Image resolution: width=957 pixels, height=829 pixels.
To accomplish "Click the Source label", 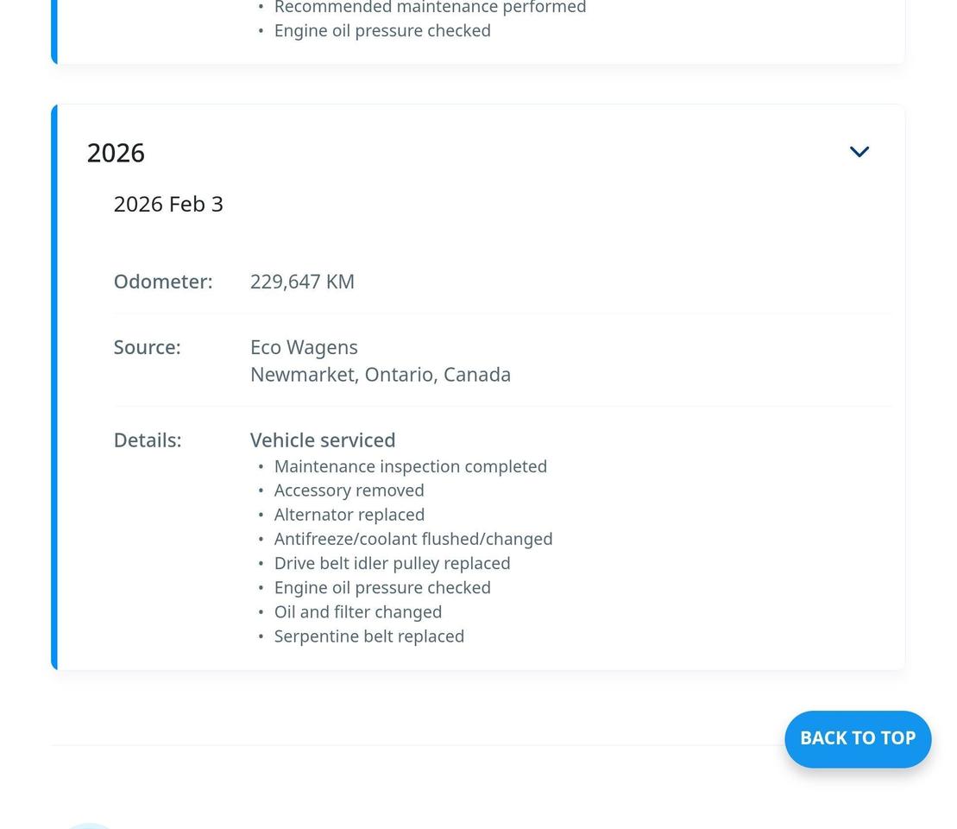I will (147, 347).
